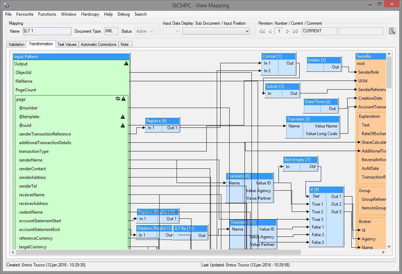Click previous revision arrow

(x=270, y=31)
